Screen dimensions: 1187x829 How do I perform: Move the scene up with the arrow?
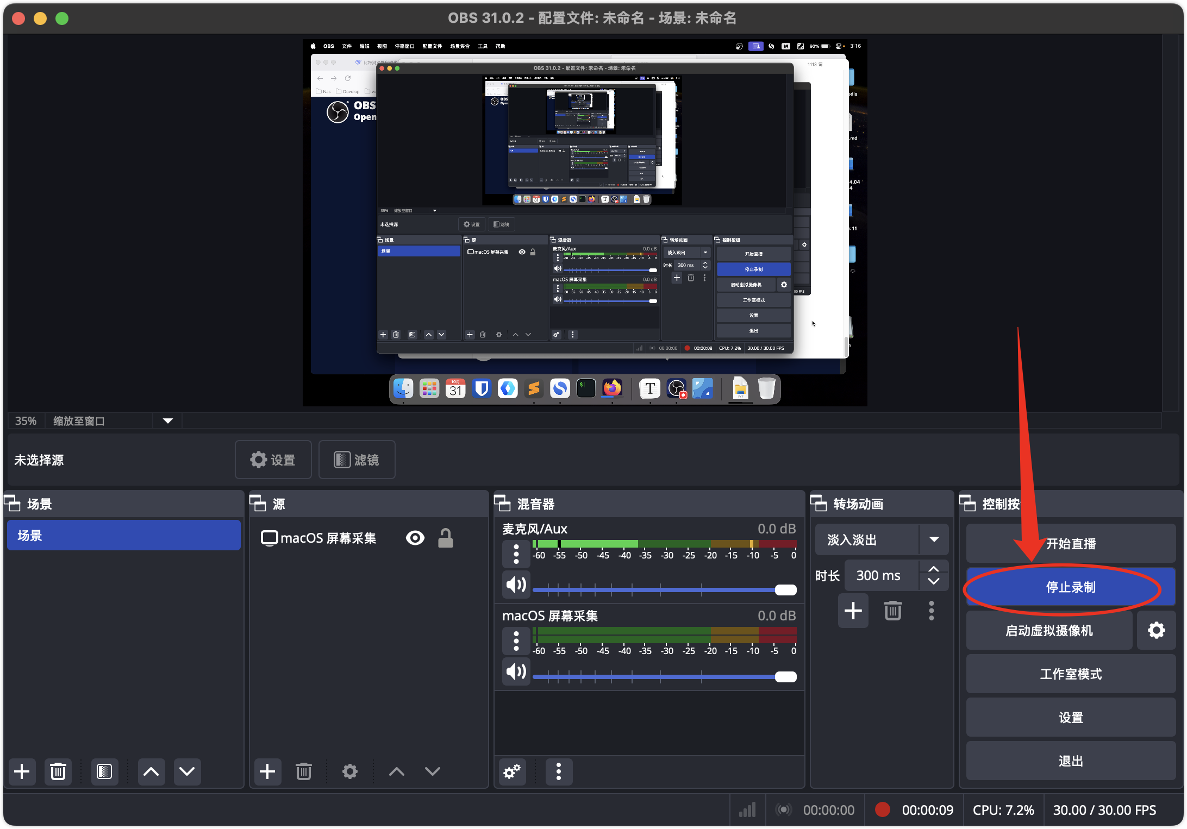click(151, 771)
